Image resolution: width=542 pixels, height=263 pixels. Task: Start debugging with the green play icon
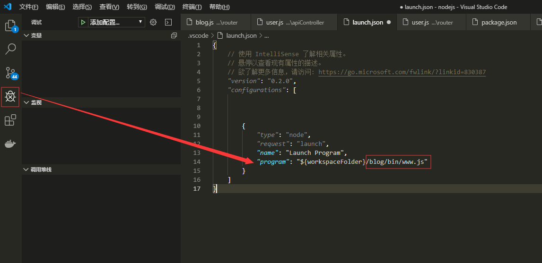pos(83,22)
